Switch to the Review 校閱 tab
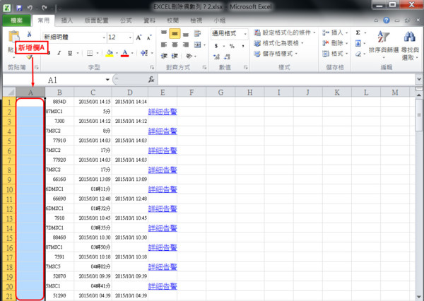 tap(173, 20)
